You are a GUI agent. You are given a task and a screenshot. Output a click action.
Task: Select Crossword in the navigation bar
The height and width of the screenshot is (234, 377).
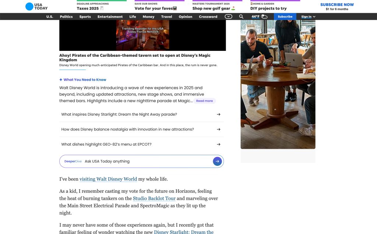click(x=208, y=17)
